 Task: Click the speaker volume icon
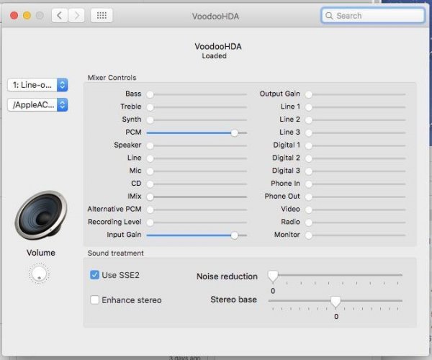click(41, 215)
